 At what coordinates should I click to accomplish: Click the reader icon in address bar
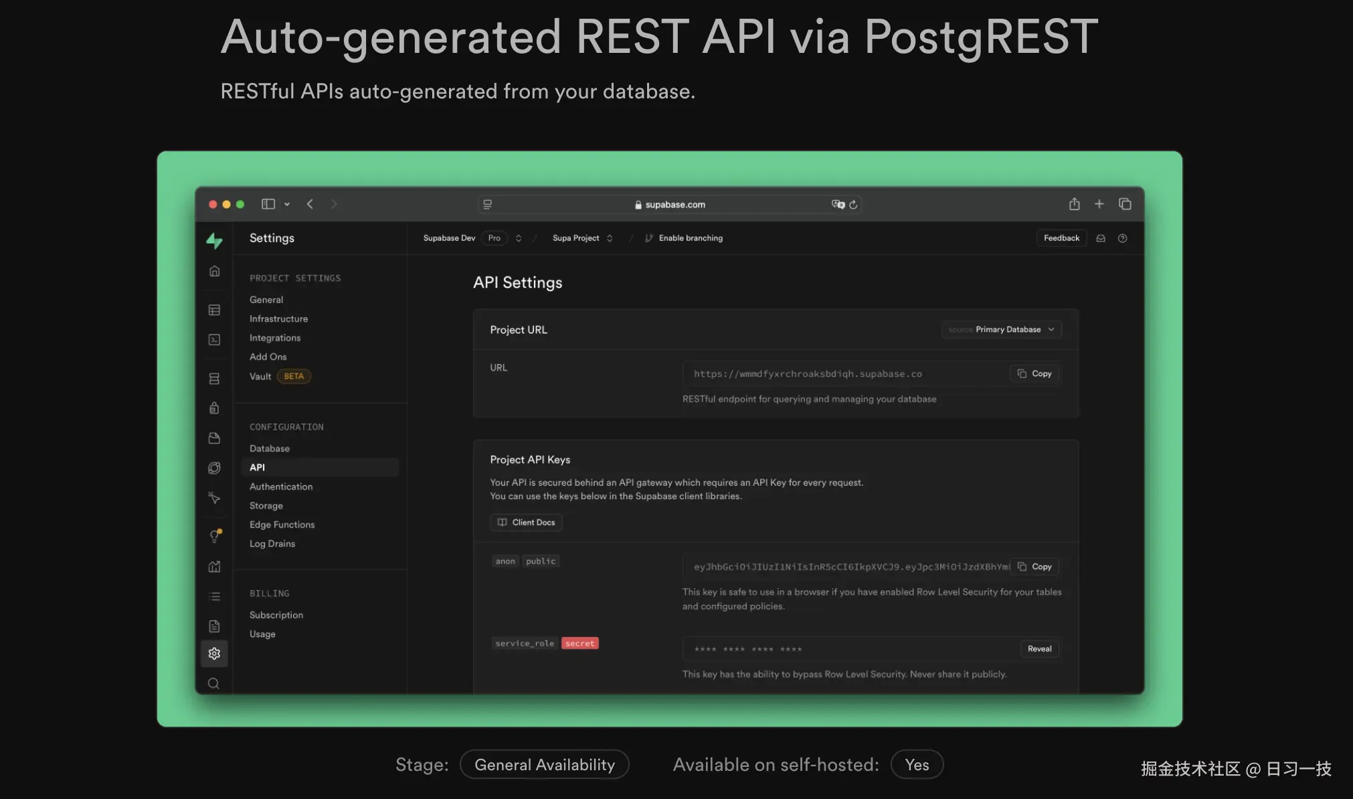488,205
